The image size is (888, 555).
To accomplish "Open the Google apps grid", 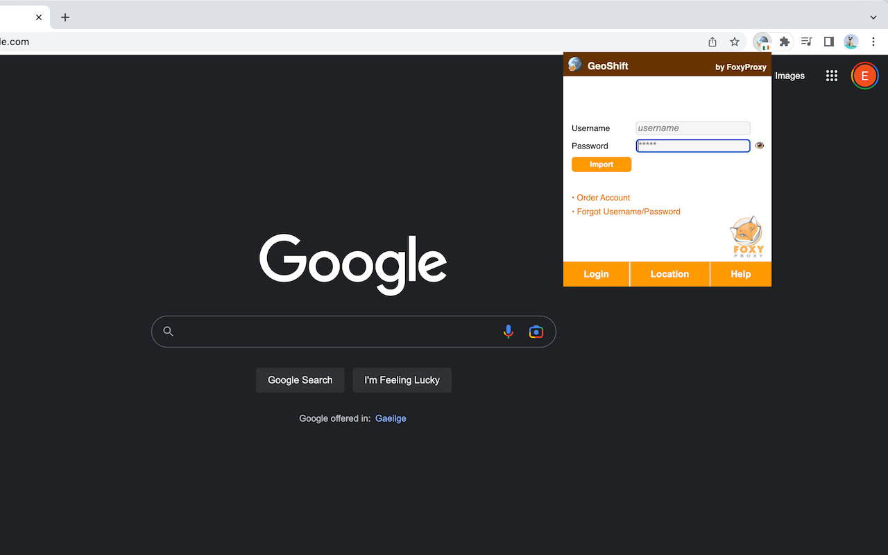I will pos(831,76).
